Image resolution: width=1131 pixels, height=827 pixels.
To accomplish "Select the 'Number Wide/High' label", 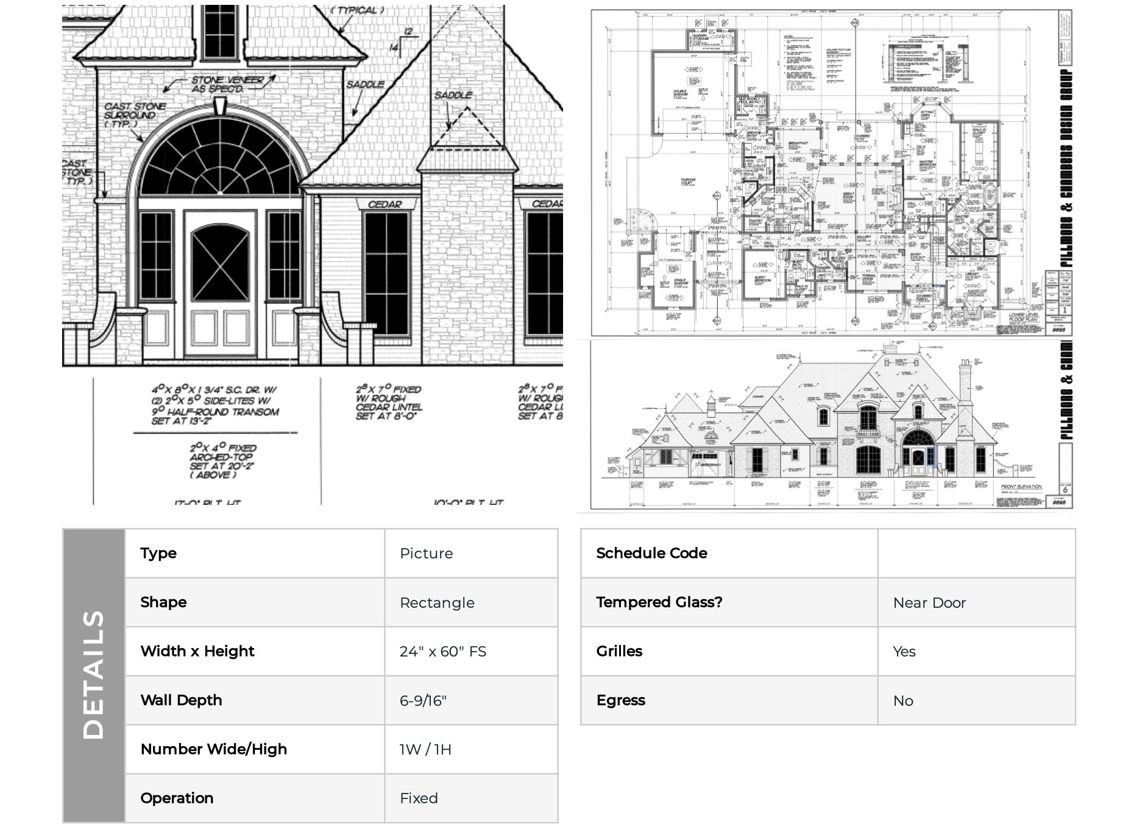I will [213, 749].
